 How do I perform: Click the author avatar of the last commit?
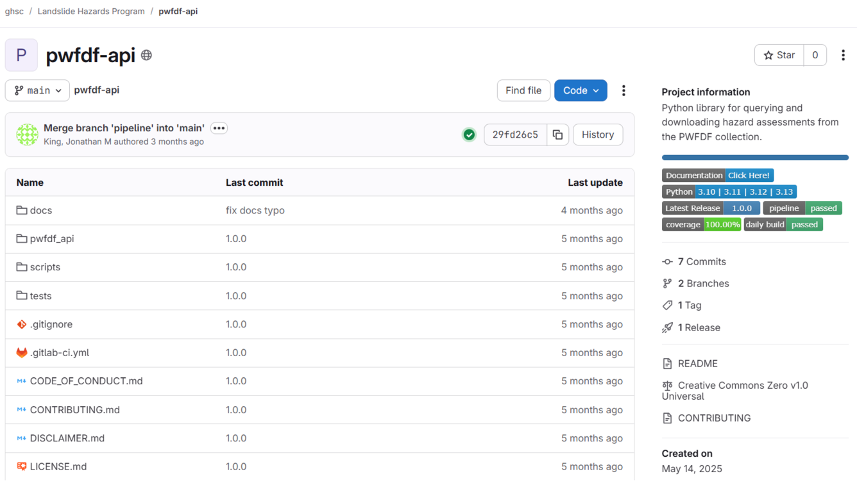[x=27, y=135]
